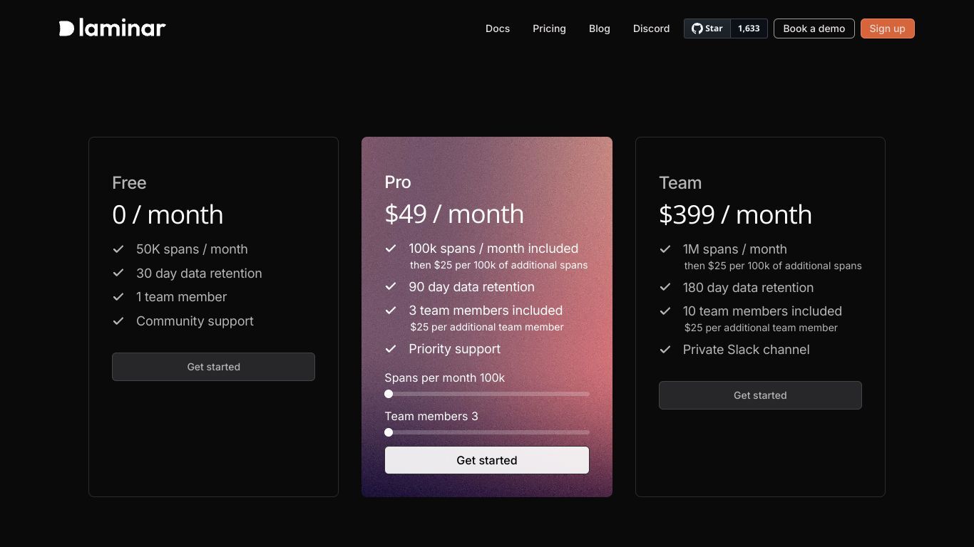Go to the Pricing page link
974x547 pixels.
pos(549,28)
